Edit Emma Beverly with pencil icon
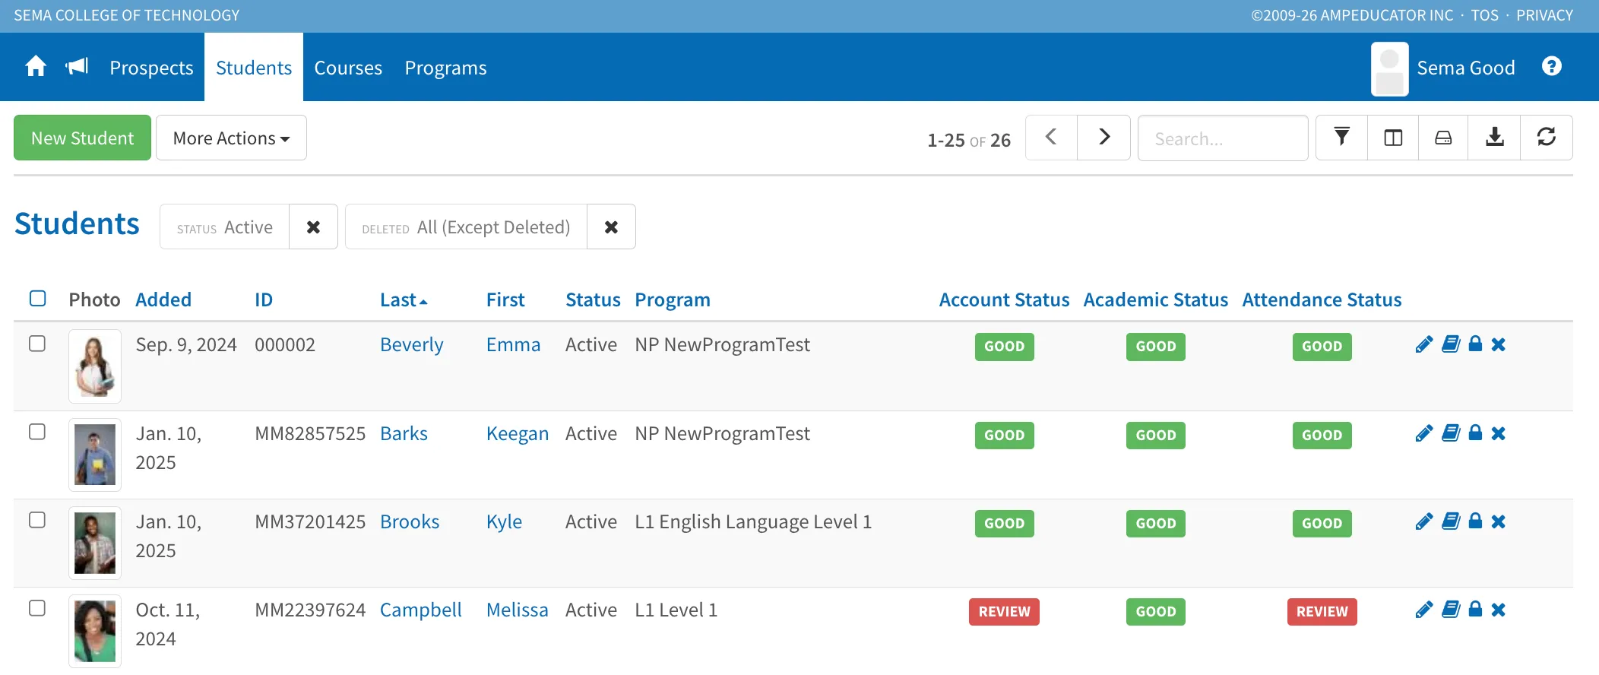Image resolution: width=1599 pixels, height=675 pixels. point(1424,344)
